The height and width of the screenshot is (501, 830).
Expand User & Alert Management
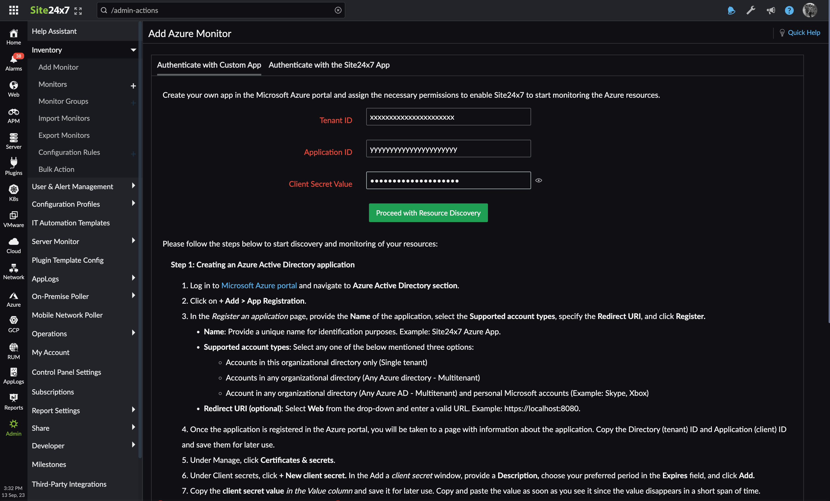click(134, 185)
